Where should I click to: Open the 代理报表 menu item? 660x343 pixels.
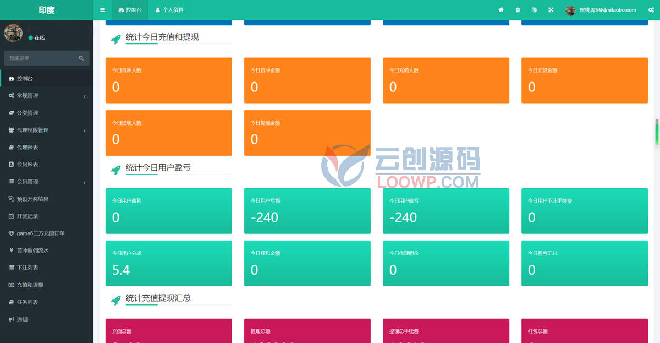[47, 148]
